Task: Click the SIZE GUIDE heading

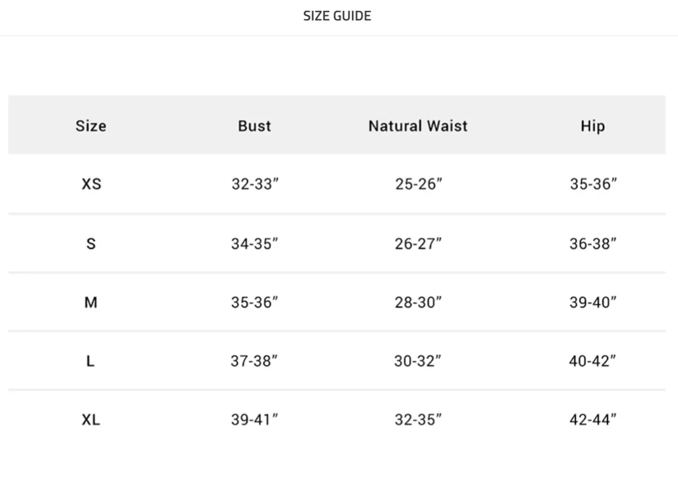Action: [337, 16]
